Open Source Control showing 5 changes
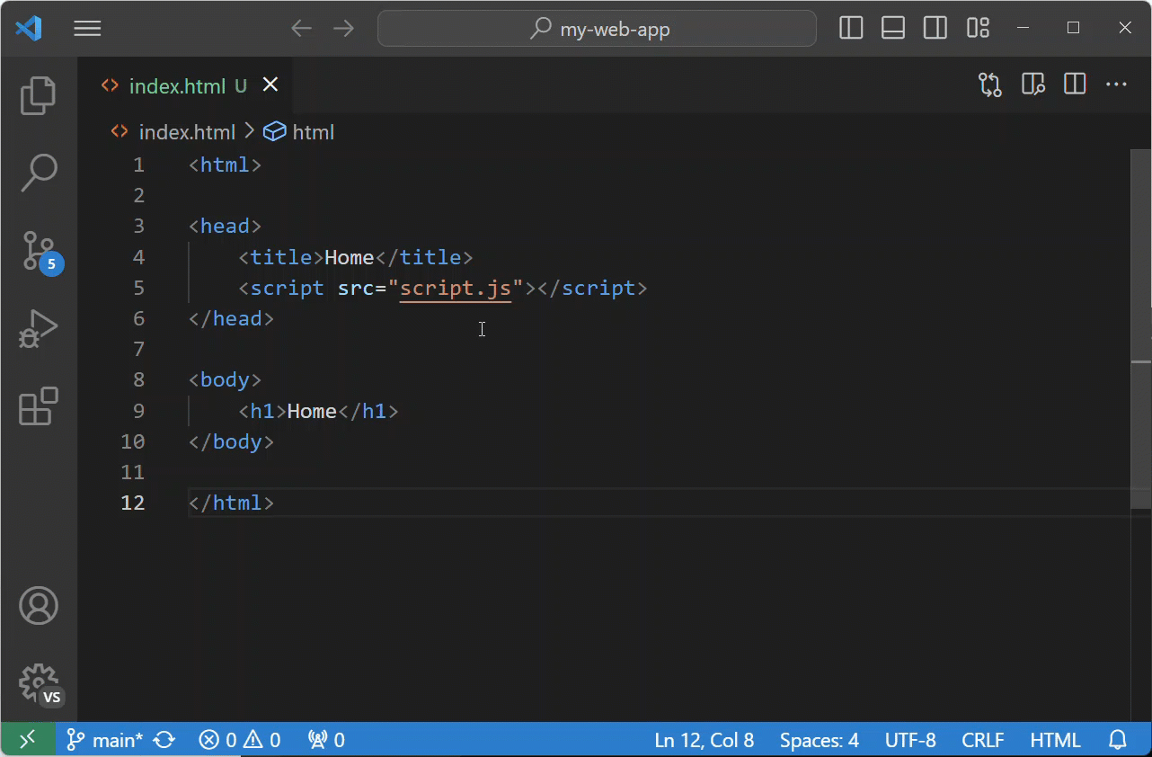 coord(38,250)
